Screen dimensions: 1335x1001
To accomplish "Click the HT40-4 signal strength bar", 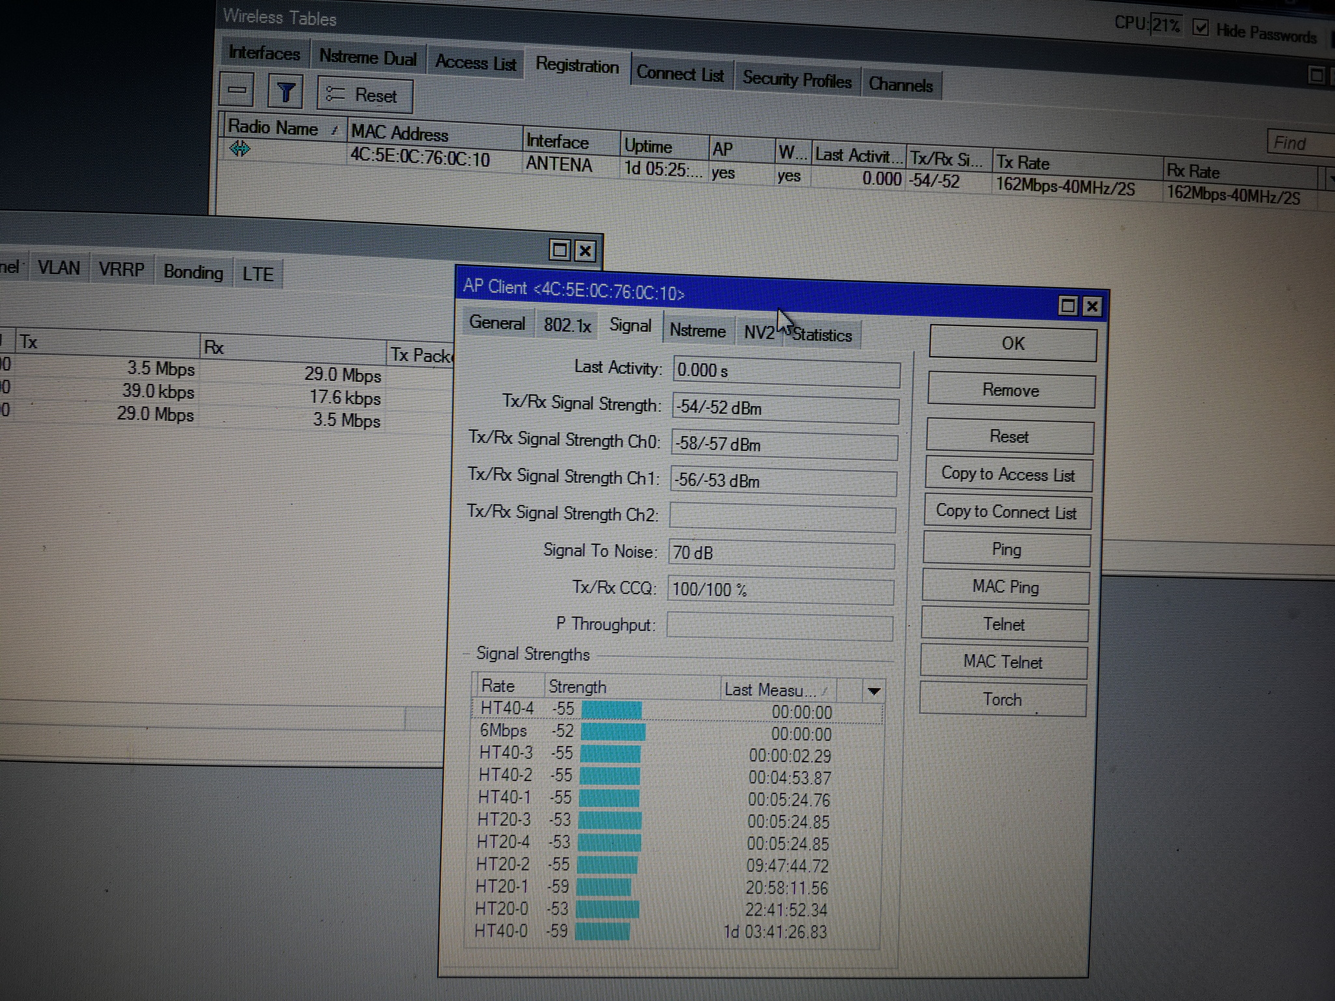I will tap(611, 710).
